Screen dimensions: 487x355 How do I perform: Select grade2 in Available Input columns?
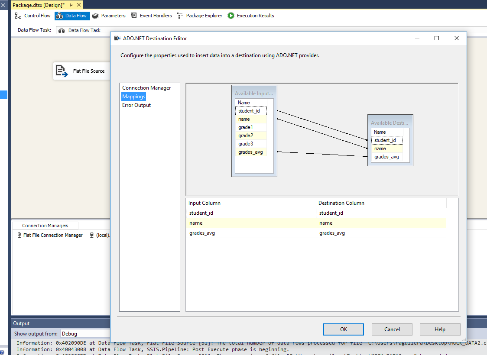251,136
